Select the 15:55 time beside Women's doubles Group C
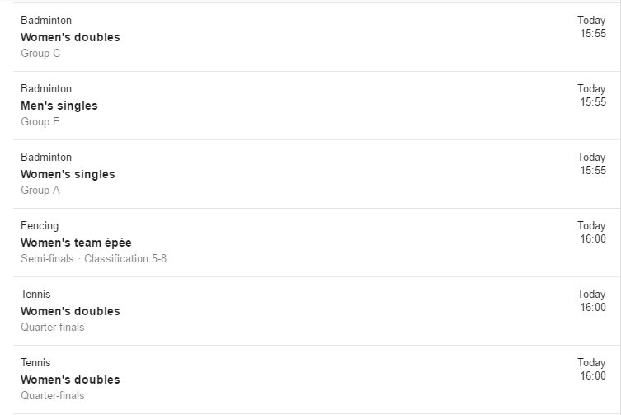 tap(593, 33)
